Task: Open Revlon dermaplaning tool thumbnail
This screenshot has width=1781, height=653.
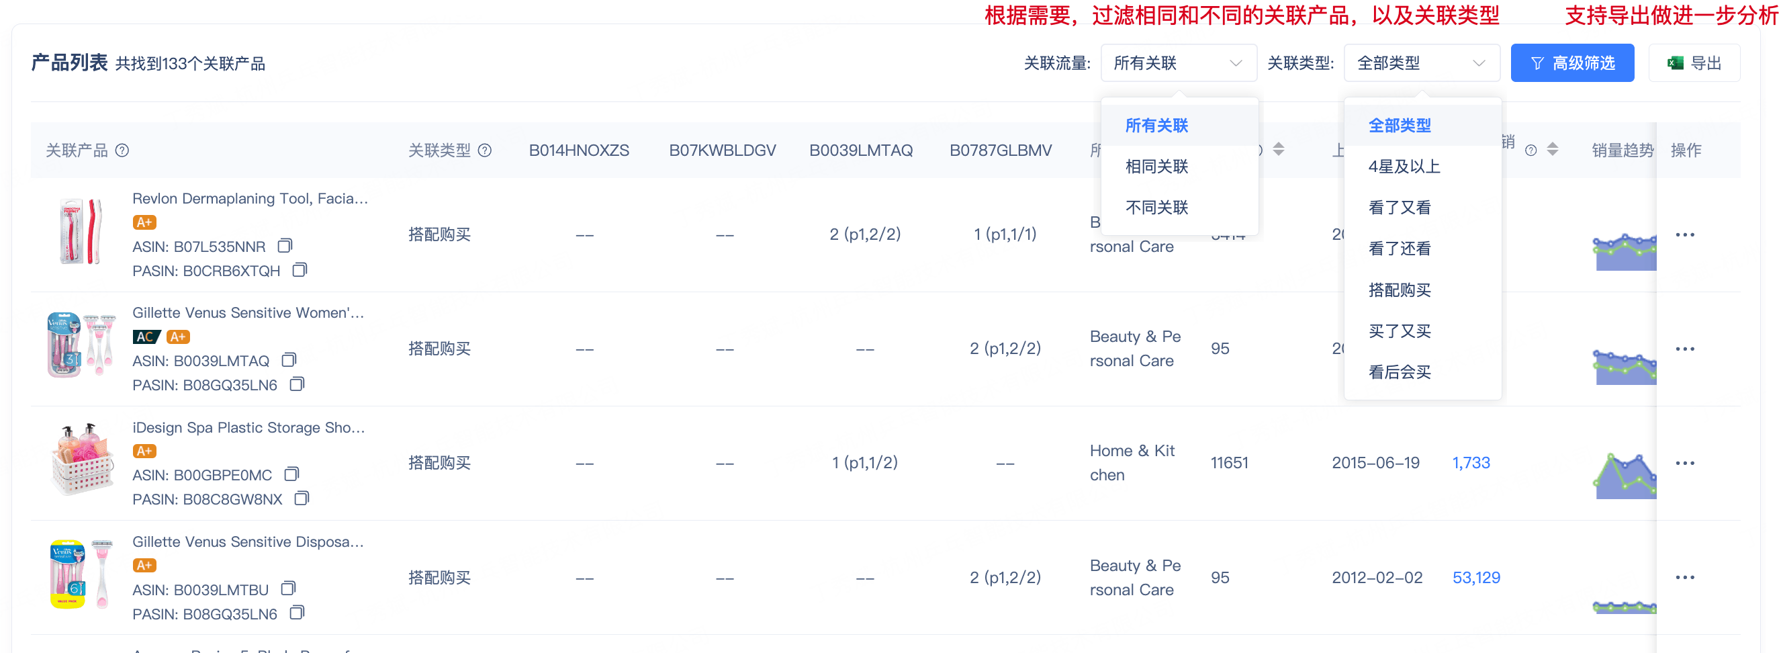Action: [81, 232]
